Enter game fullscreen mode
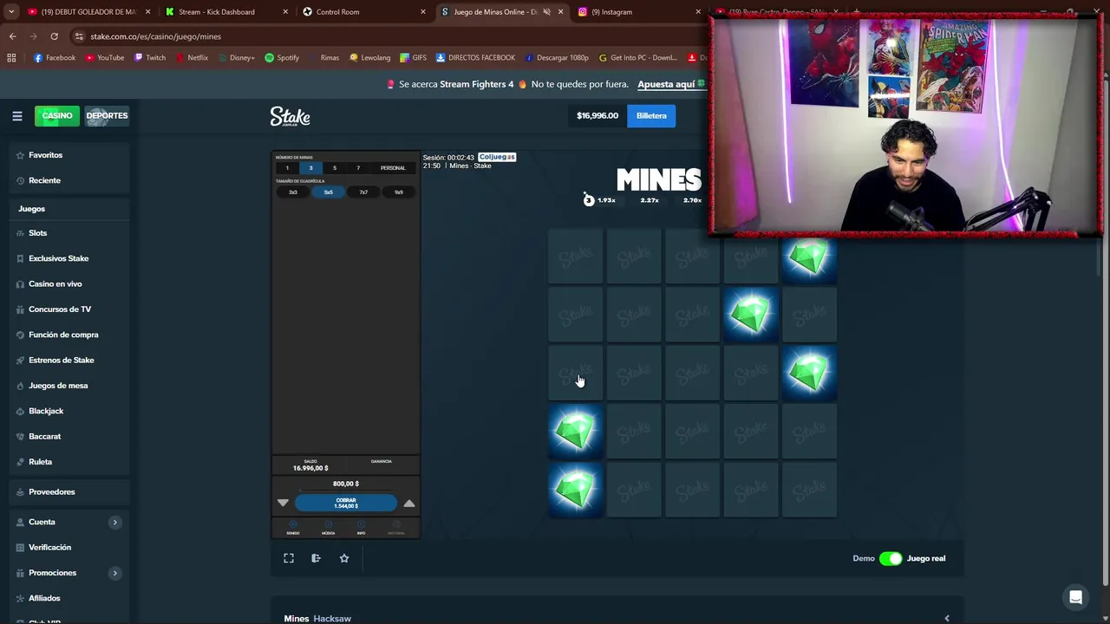 point(289,558)
